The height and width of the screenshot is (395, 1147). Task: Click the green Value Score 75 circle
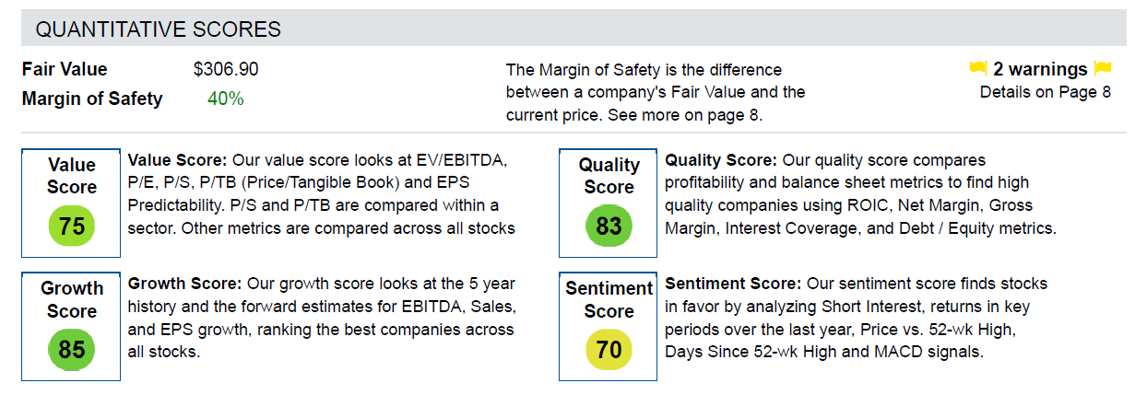pos(71,227)
